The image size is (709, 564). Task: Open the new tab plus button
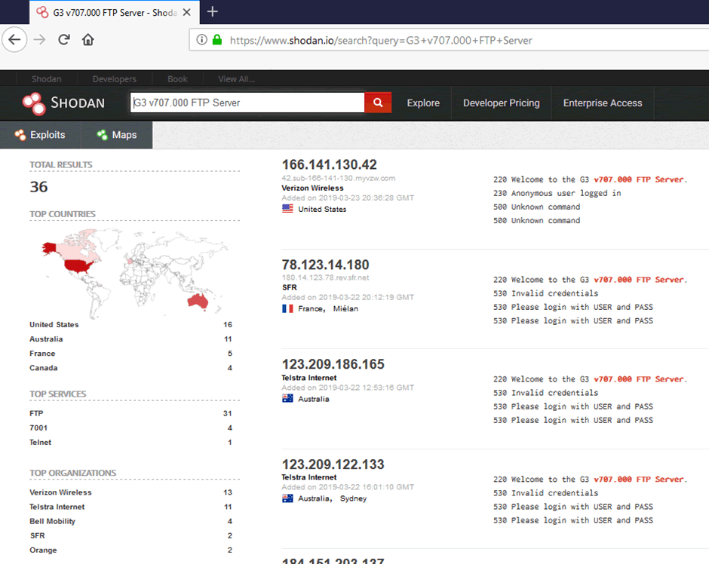212,12
